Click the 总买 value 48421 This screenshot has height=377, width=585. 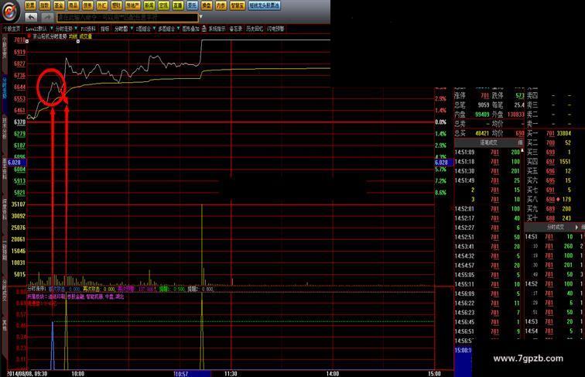click(482, 133)
